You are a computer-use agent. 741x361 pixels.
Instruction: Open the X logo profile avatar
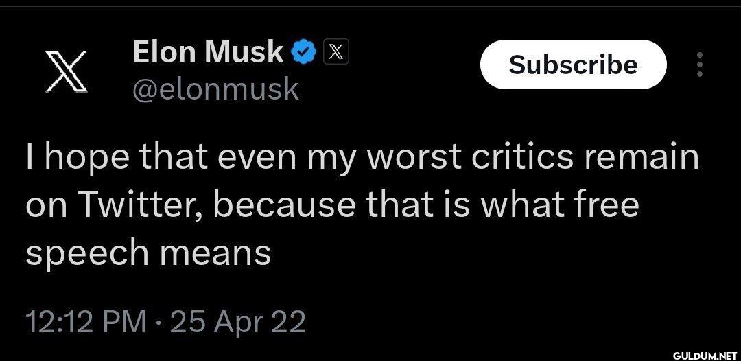[x=66, y=71]
